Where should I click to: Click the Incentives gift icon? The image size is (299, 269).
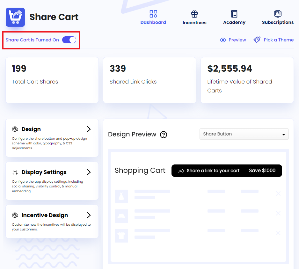click(x=194, y=13)
